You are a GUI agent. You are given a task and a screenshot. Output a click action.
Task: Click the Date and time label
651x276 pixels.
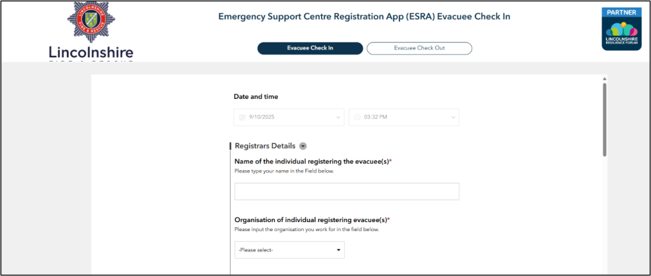[256, 97]
